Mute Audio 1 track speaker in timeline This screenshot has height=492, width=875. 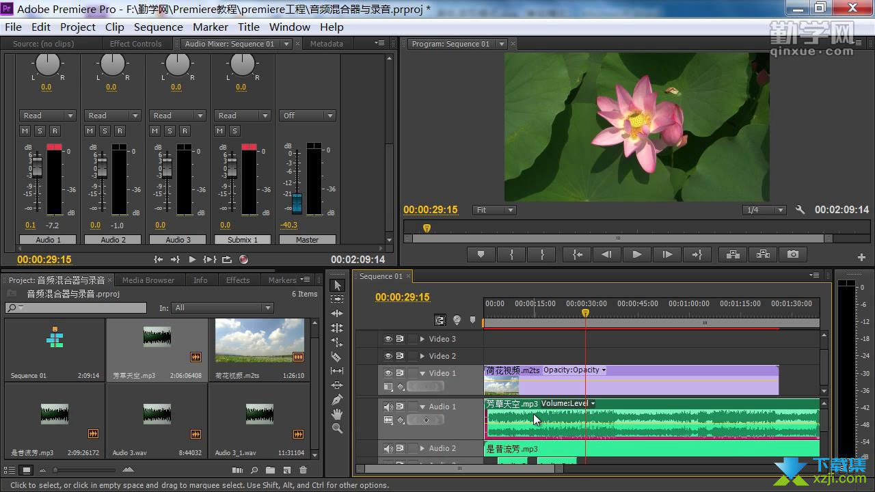pyautogui.click(x=388, y=407)
